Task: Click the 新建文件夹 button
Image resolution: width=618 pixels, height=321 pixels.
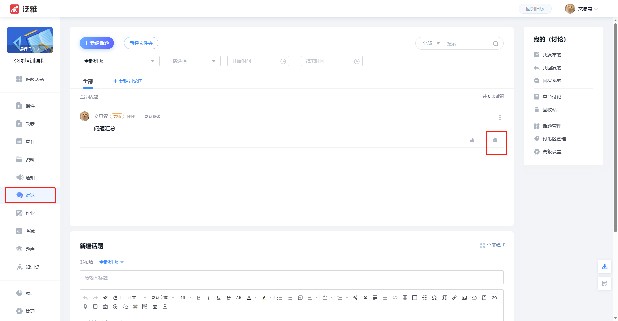Action: [141, 43]
